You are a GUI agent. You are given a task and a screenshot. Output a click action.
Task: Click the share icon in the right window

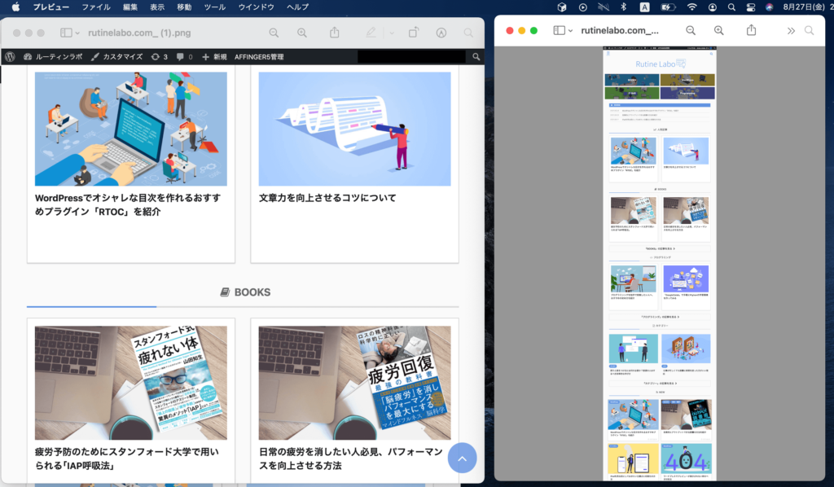point(752,30)
